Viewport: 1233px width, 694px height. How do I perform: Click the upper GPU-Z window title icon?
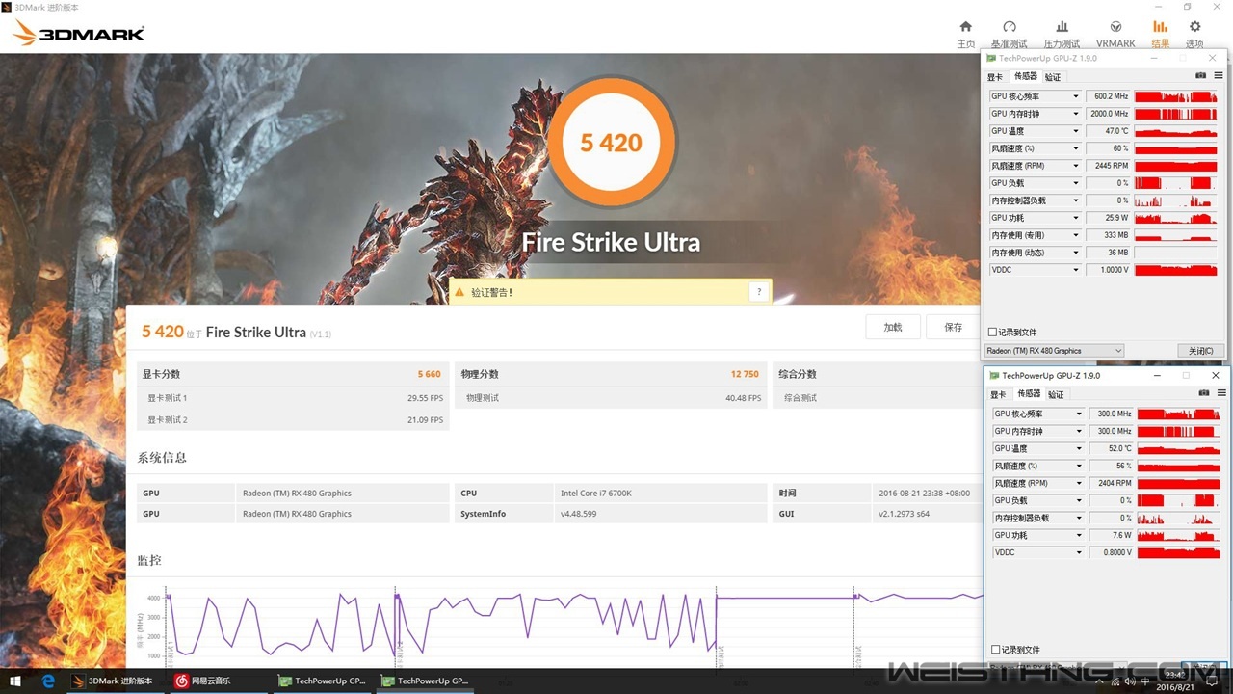(991, 58)
